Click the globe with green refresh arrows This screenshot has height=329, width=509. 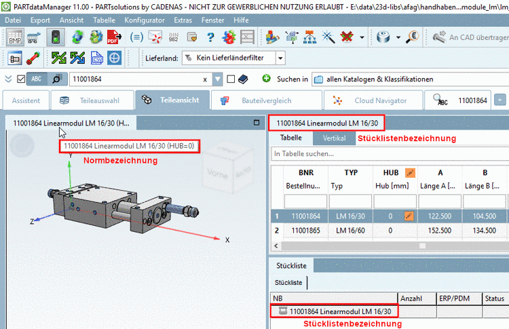[x=77, y=37]
